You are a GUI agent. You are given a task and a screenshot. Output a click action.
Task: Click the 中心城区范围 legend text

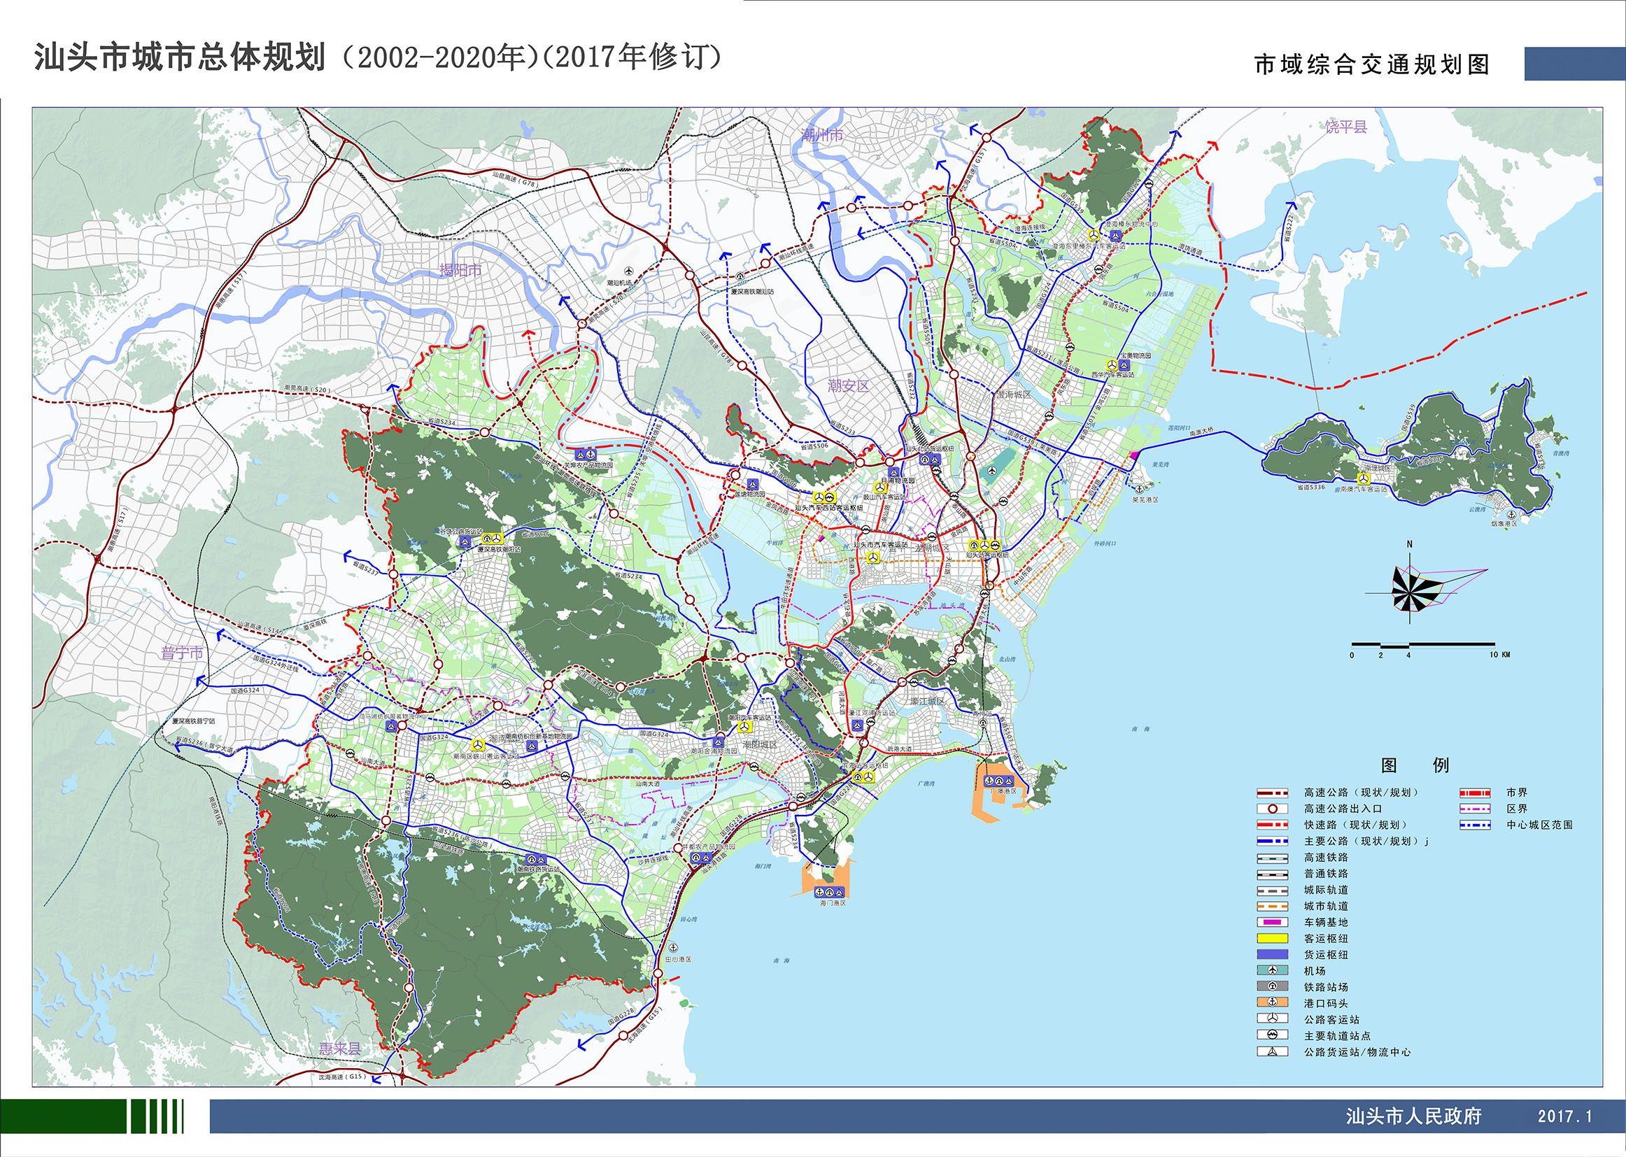coord(1539,825)
